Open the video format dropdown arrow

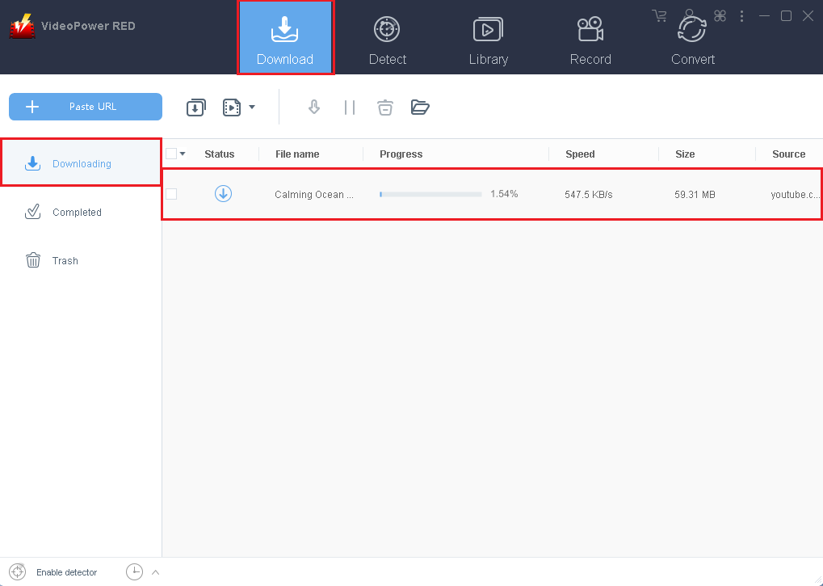click(x=251, y=107)
